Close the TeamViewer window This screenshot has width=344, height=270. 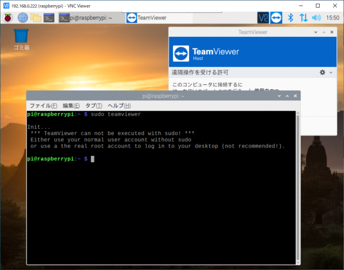coord(332,32)
